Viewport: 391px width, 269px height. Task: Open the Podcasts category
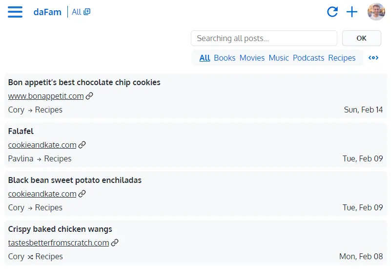pyautogui.click(x=308, y=58)
